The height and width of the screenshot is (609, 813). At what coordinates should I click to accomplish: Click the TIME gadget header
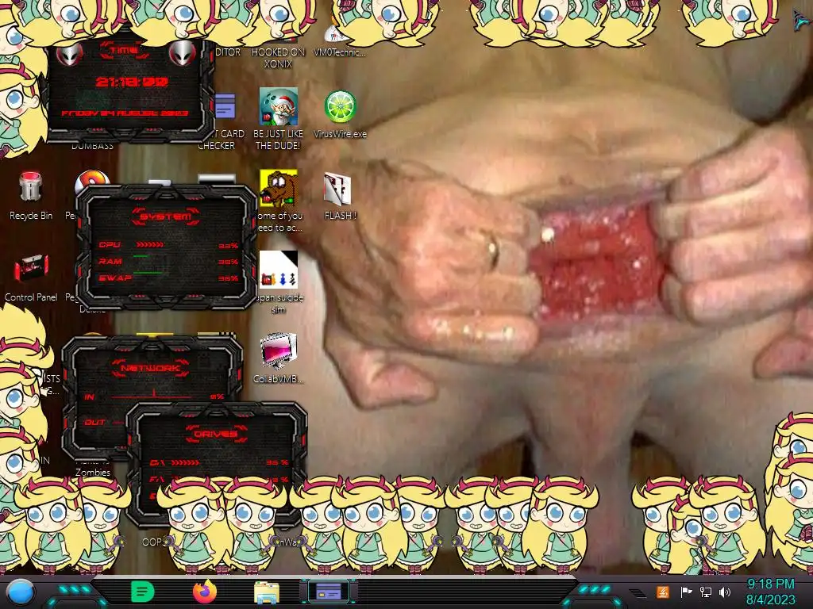coord(124,50)
